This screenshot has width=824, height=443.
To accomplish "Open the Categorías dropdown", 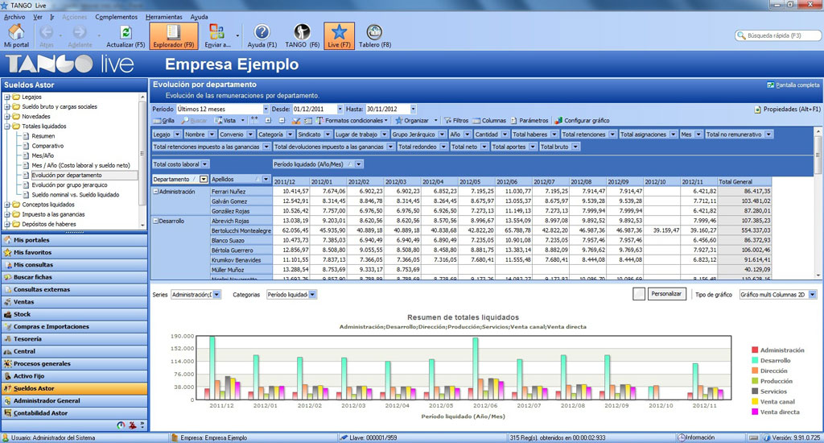I will coord(312,295).
